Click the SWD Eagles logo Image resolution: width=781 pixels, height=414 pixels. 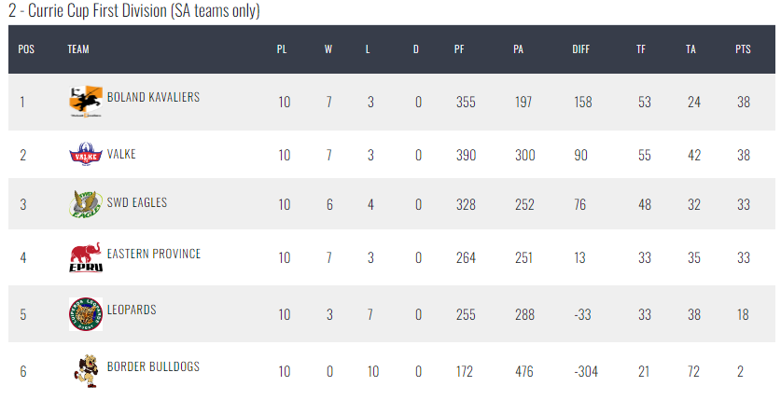[x=86, y=203]
